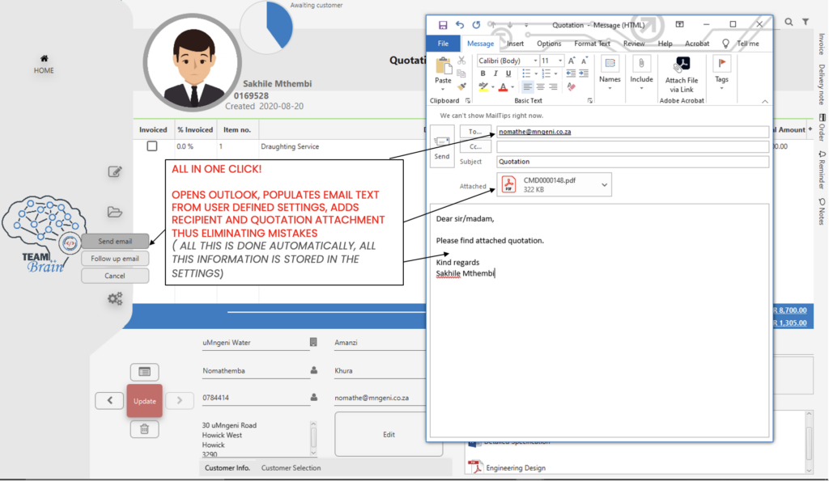Open the settings gears icon in sidebar
The height and width of the screenshot is (481, 829).
click(x=115, y=298)
